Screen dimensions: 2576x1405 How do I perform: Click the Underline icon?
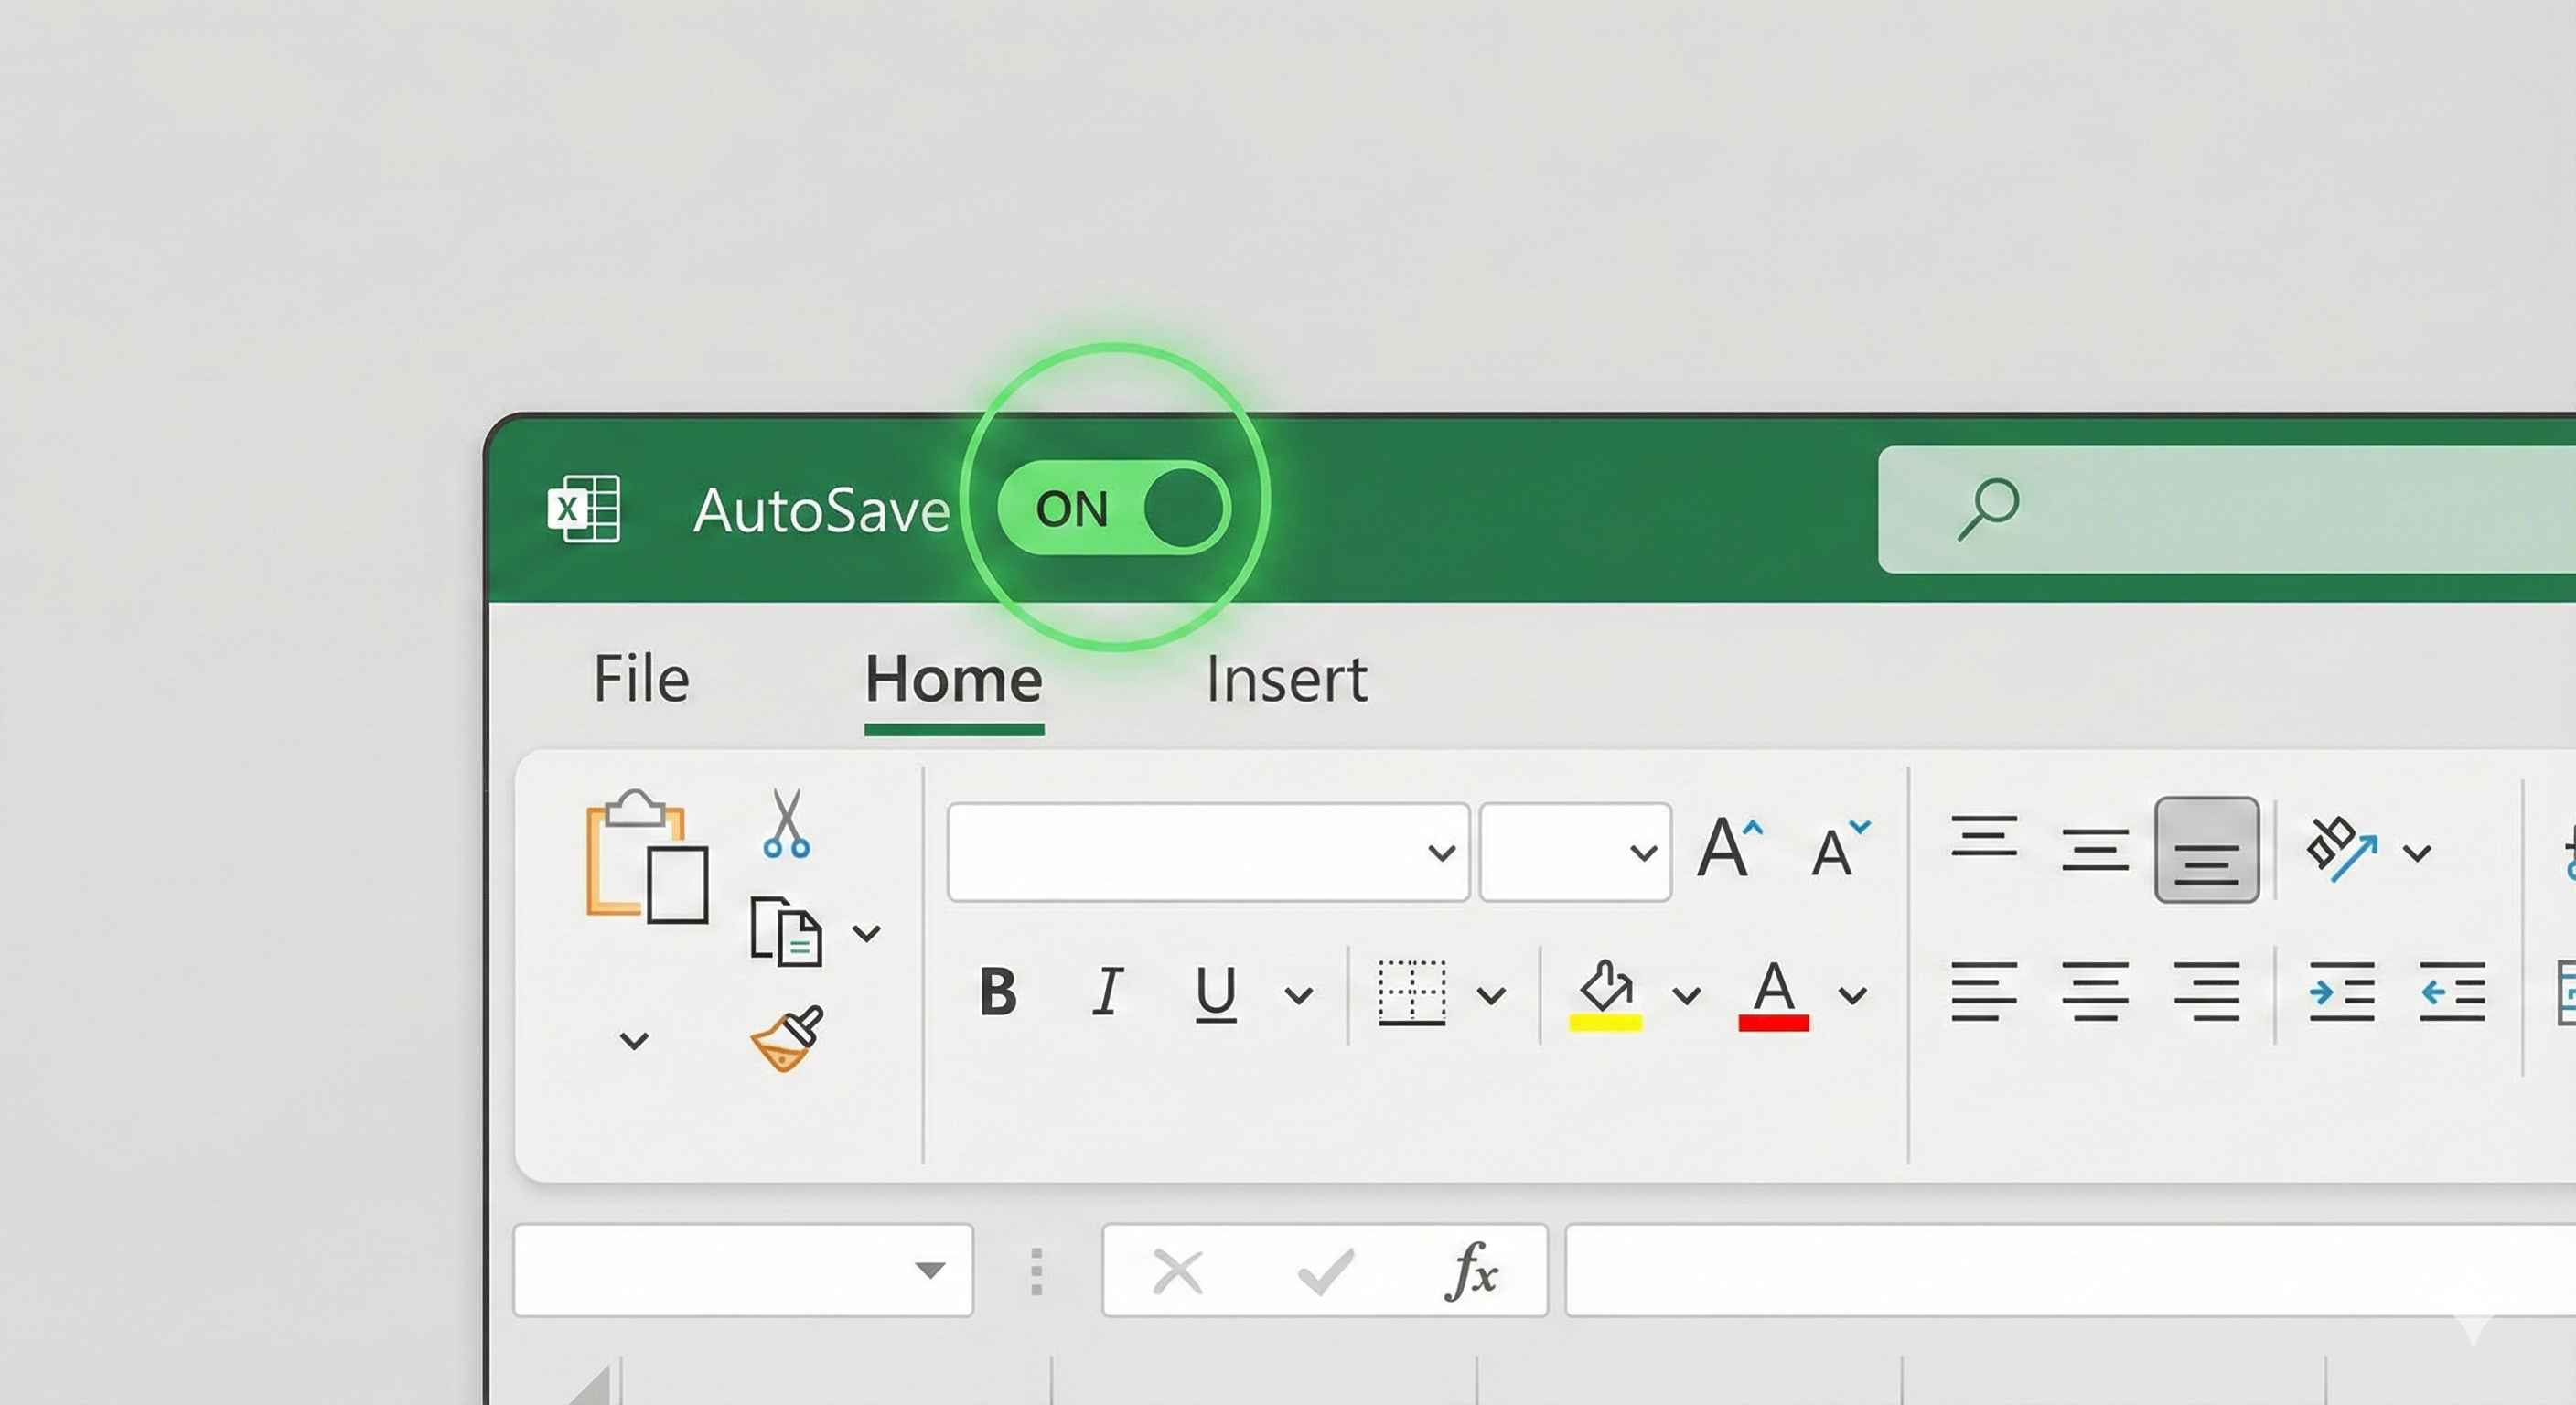click(1214, 993)
